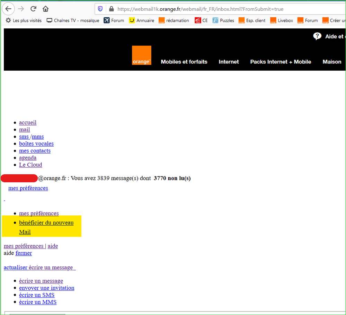Open the tracking protection shield icon
The image size is (346, 315).
pyautogui.click(x=100, y=9)
